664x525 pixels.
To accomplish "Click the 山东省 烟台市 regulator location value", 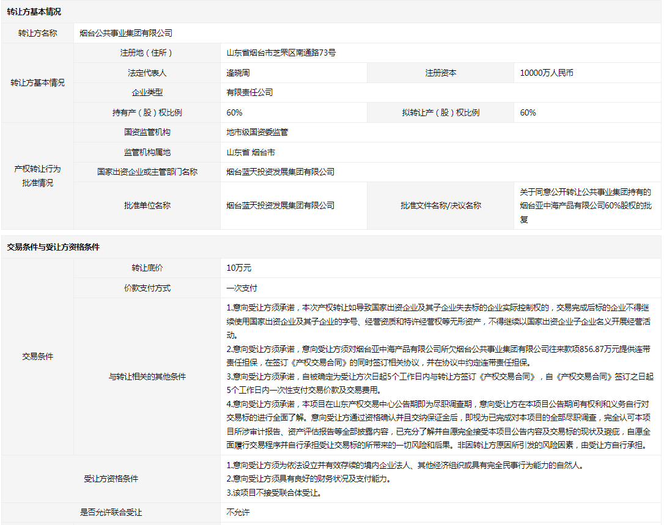I will click(251, 152).
